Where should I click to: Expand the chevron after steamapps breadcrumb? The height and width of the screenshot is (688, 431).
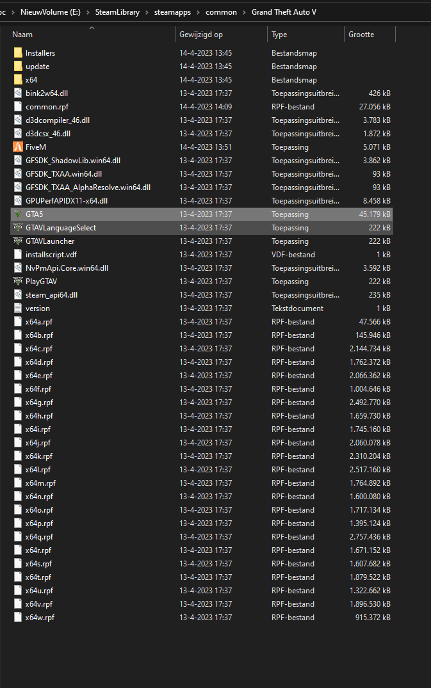coord(198,12)
